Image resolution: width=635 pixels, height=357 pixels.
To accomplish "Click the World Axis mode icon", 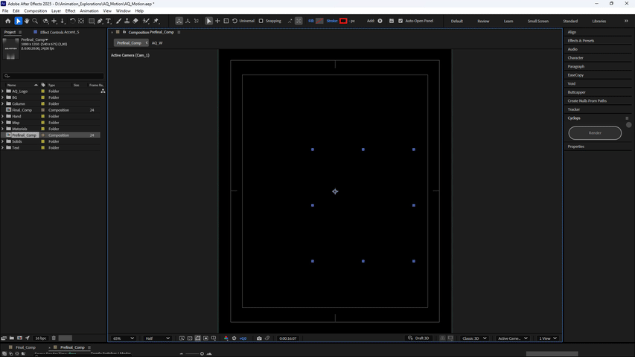I will pyautogui.click(x=188, y=21).
